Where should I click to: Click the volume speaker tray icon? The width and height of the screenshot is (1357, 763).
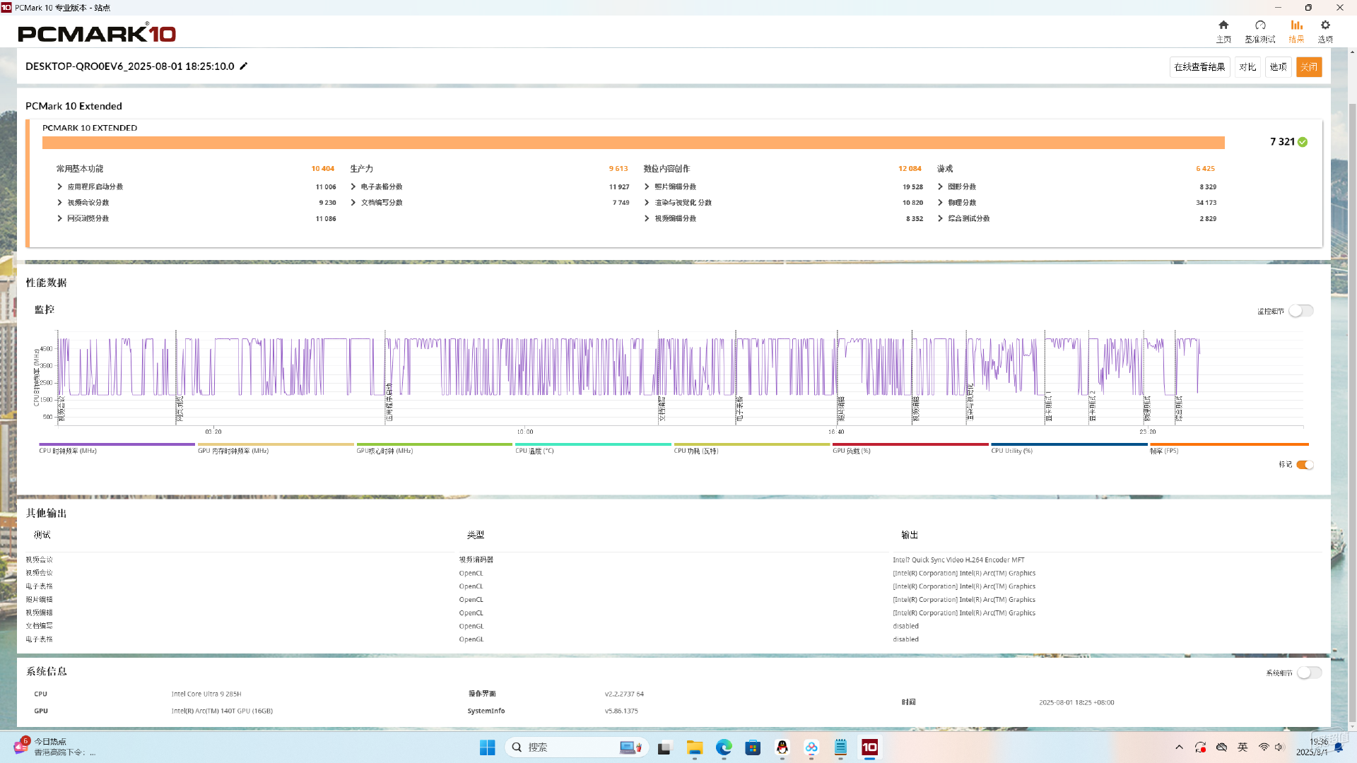pyautogui.click(x=1279, y=747)
